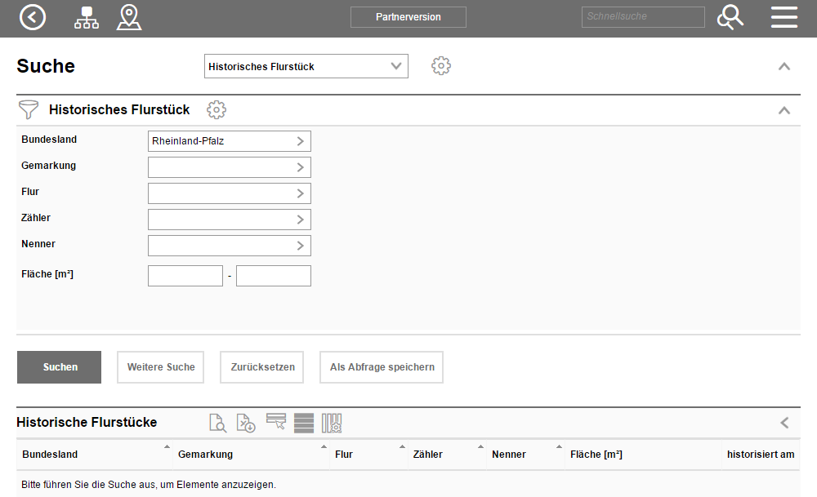Click the row selection cursor icon in results
This screenshot has width=817, height=497.
[275, 422]
